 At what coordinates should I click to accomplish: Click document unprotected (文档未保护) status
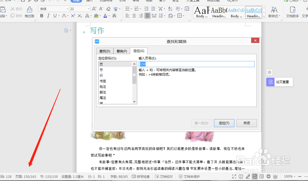tap(189, 176)
